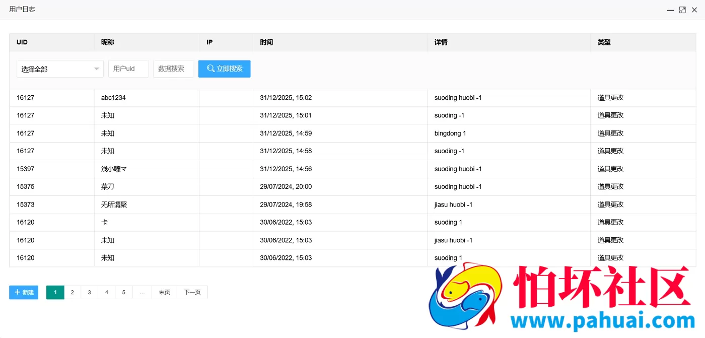Jump to last page 末页
705x338 pixels.
pos(165,292)
